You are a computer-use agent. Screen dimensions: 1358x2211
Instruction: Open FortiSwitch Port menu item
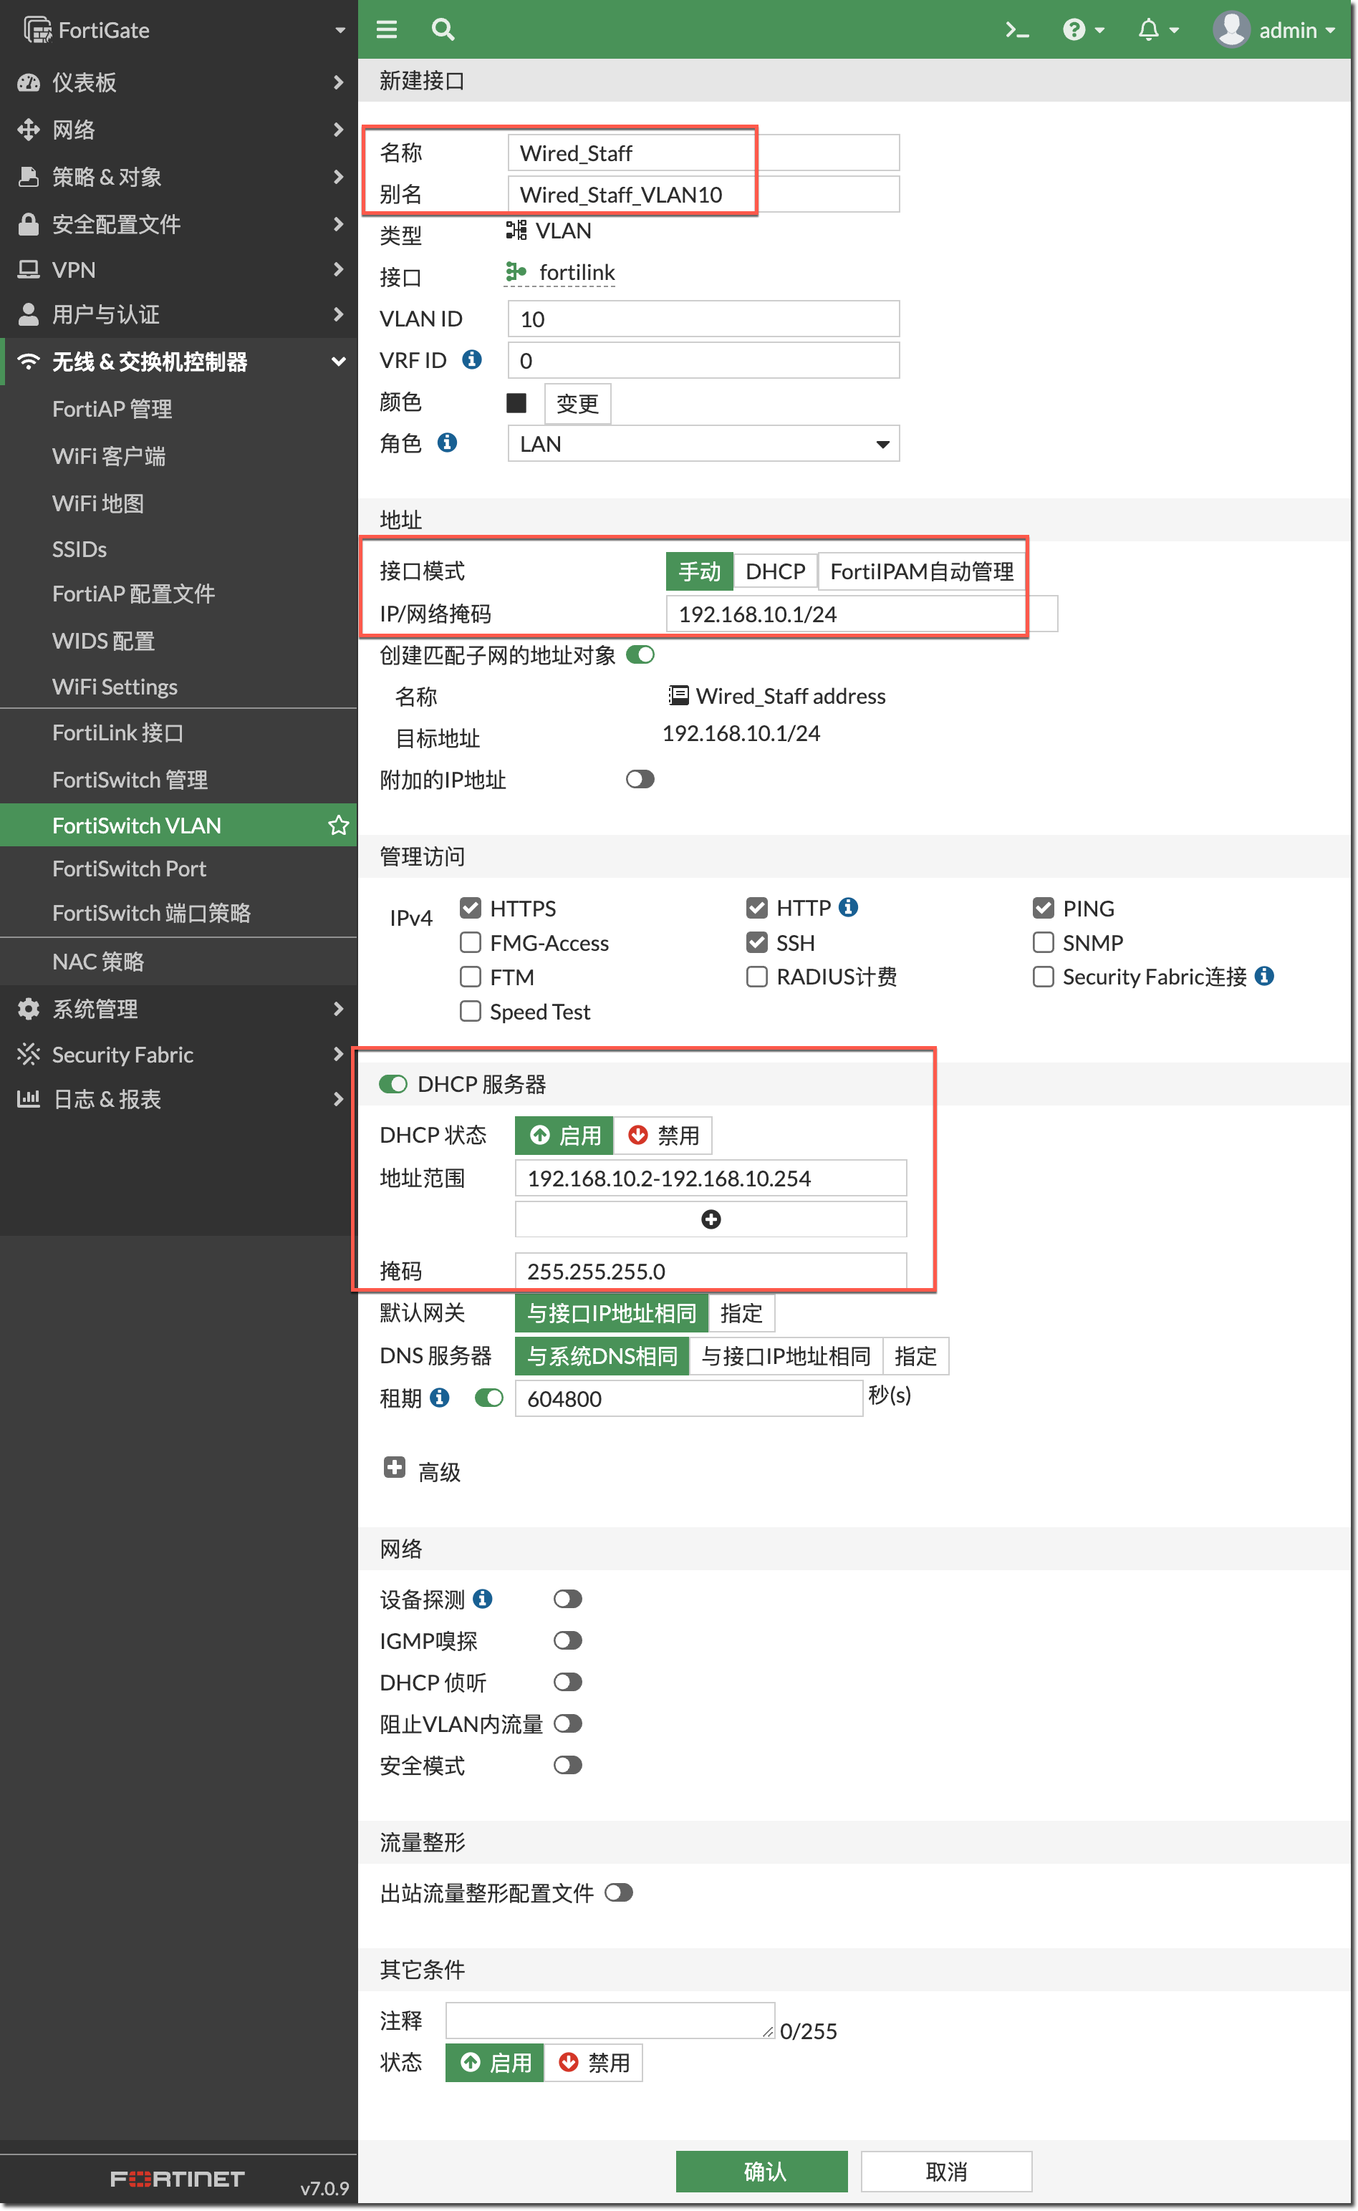pos(130,869)
